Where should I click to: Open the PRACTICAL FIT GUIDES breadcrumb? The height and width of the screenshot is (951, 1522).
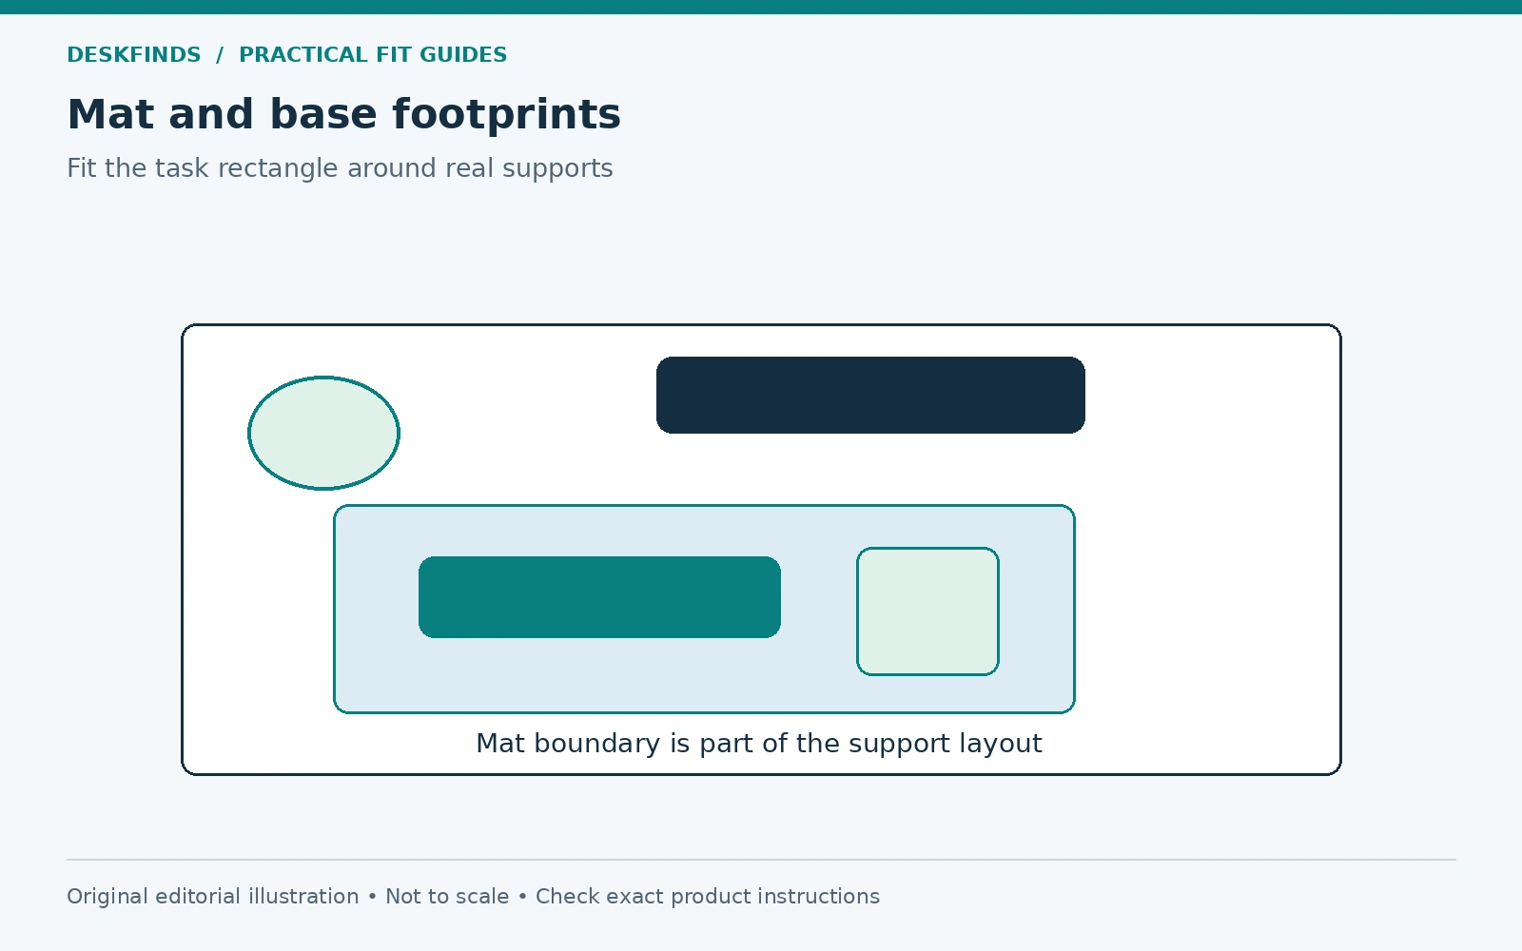[373, 55]
